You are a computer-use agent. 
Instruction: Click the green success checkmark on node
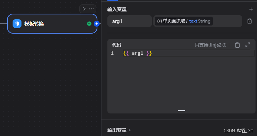[89, 24]
